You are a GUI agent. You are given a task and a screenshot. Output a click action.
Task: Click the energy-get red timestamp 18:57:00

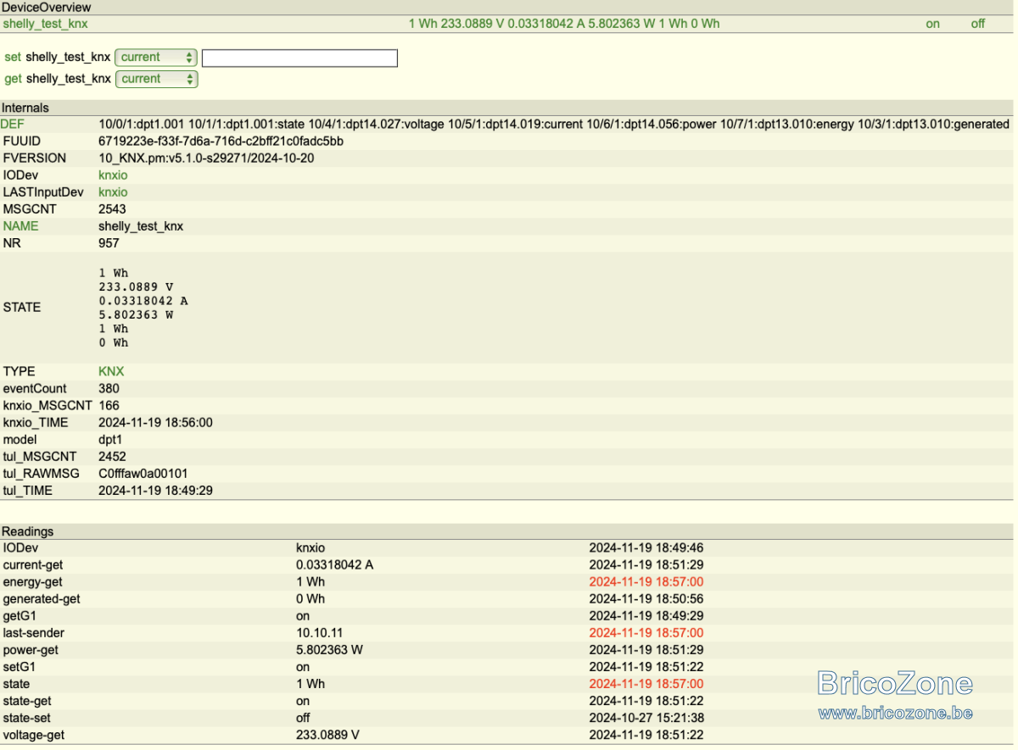[646, 581]
